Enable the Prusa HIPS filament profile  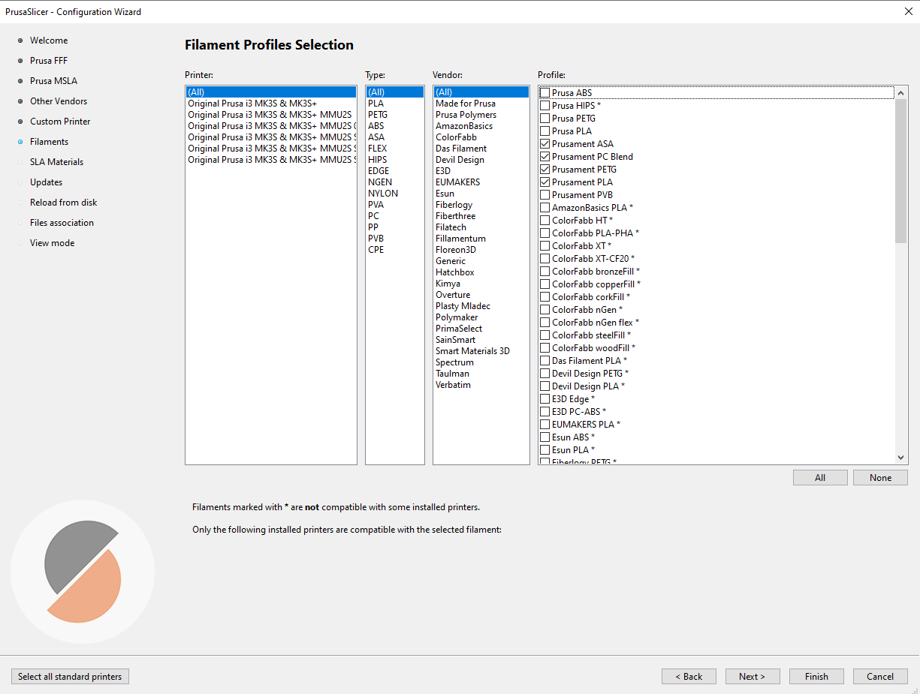coord(545,106)
